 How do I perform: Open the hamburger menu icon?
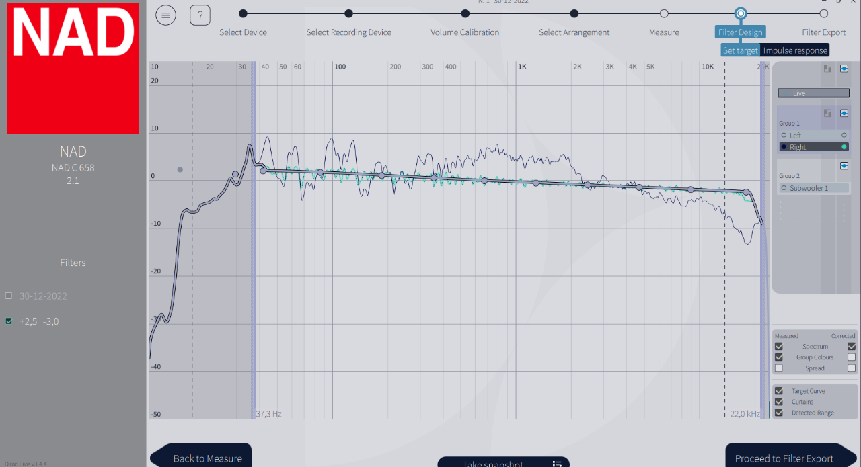[165, 15]
